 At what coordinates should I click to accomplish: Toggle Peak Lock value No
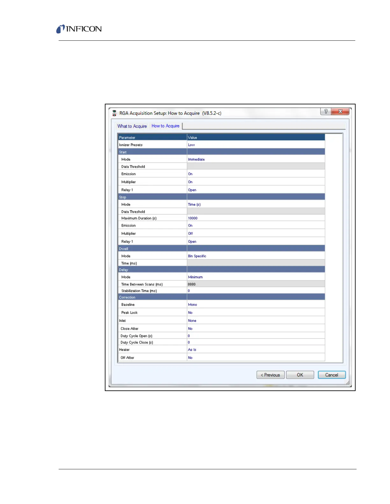256,312
